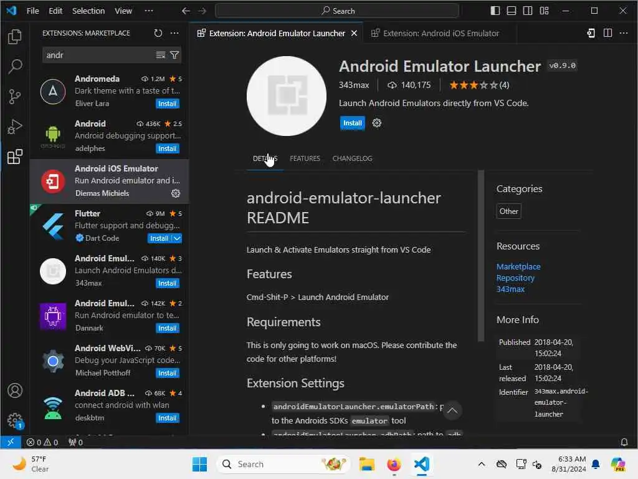Image resolution: width=638 pixels, height=479 pixels.
Task: Open the Manage gear in activity bar
Action: pyautogui.click(x=15, y=420)
